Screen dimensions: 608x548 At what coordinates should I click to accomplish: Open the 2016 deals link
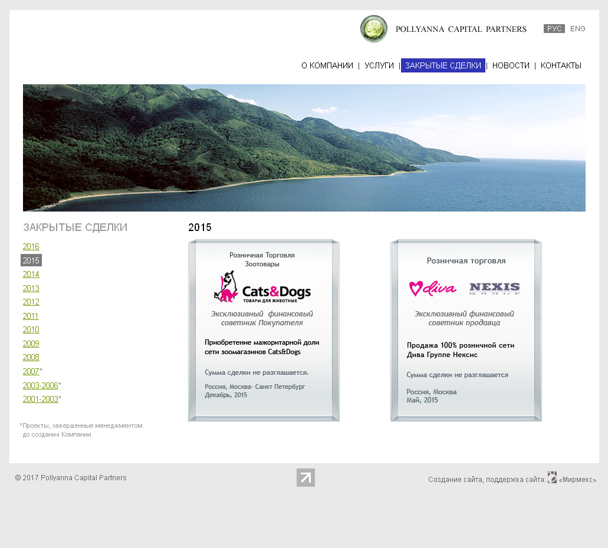click(x=31, y=246)
